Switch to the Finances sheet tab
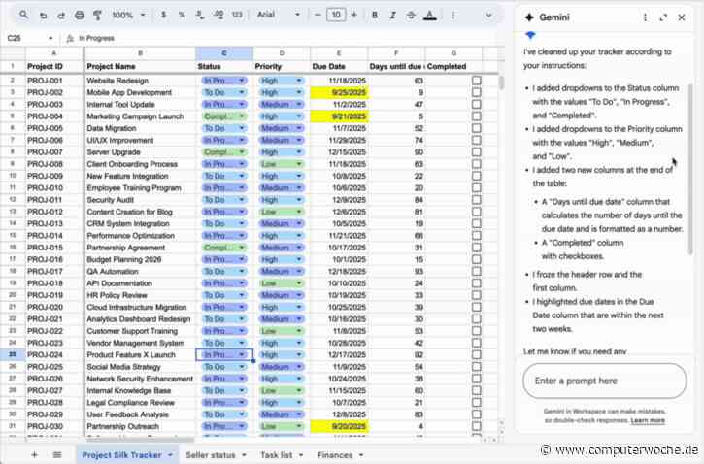Image resolution: width=704 pixels, height=464 pixels. click(335, 455)
